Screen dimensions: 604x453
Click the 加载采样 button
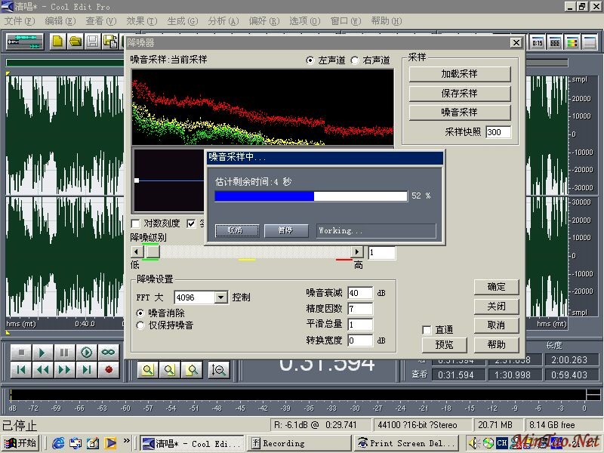(x=459, y=74)
